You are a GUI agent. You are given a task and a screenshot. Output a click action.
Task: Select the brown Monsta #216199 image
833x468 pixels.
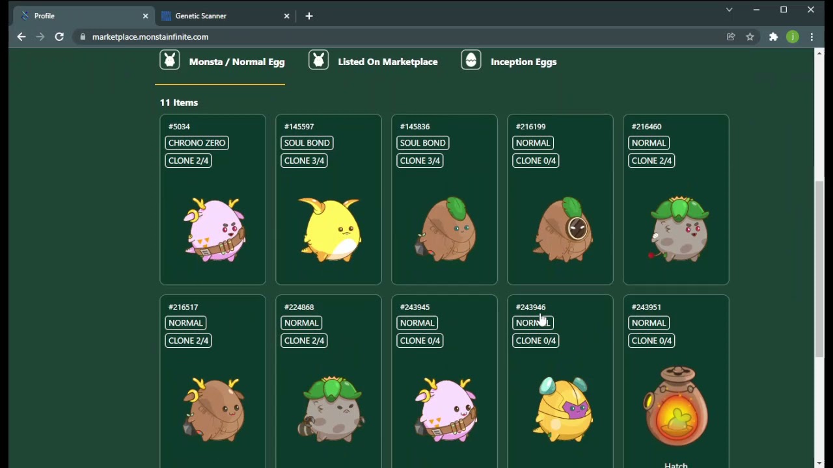click(562, 229)
